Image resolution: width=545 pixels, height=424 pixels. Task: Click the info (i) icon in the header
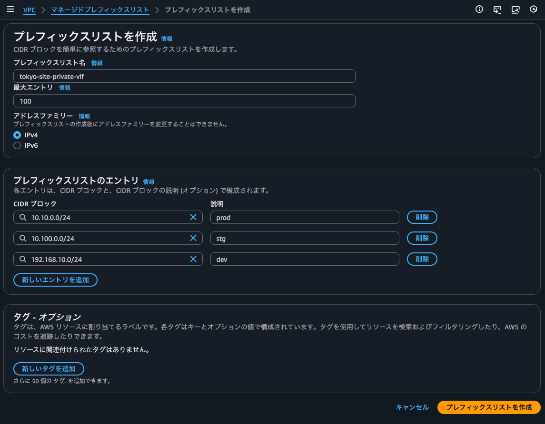(x=479, y=9)
